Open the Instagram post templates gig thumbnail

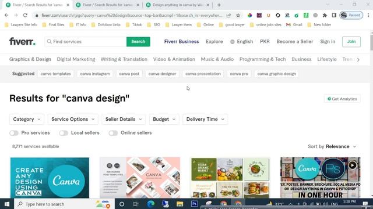tap(140, 178)
